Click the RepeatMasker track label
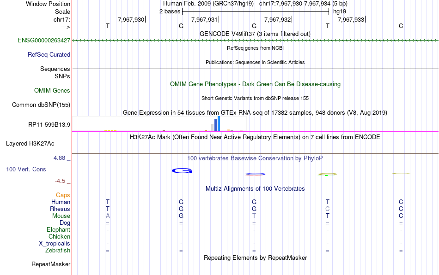Screen dimensions: 439x275 pos(51,264)
